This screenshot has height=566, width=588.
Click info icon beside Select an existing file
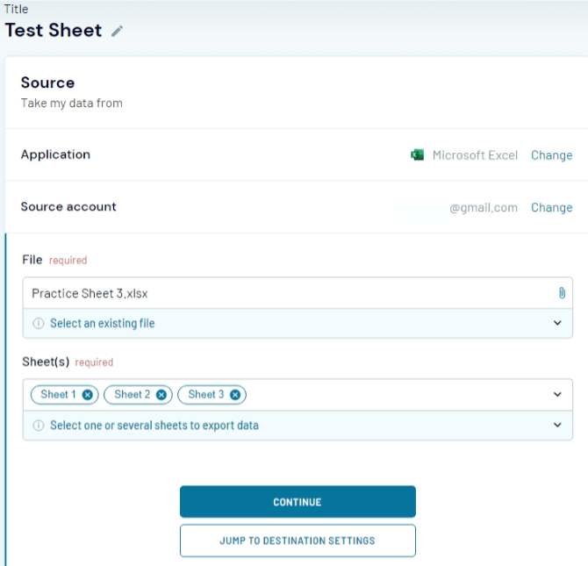39,324
